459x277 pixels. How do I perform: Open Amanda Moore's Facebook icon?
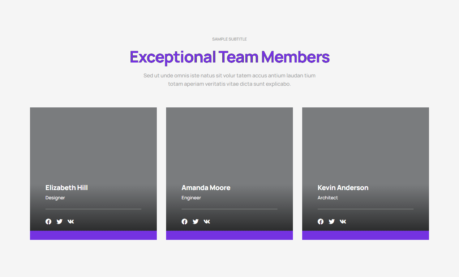click(185, 222)
